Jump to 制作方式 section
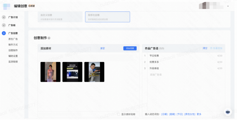Image resolution: width=237 pixels, height=120 pixels. 13,45
